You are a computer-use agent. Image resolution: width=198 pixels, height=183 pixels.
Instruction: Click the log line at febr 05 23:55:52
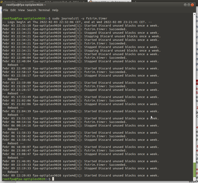80,119
